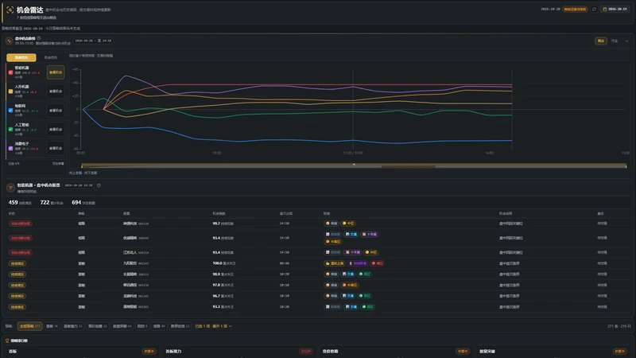Click 查看机会 button in the 物联网 row
The width and height of the screenshot is (636, 358).
coord(56,111)
